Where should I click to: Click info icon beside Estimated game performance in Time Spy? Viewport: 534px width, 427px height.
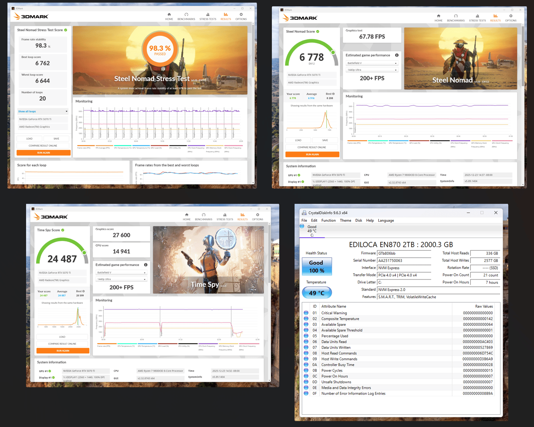coord(146,265)
